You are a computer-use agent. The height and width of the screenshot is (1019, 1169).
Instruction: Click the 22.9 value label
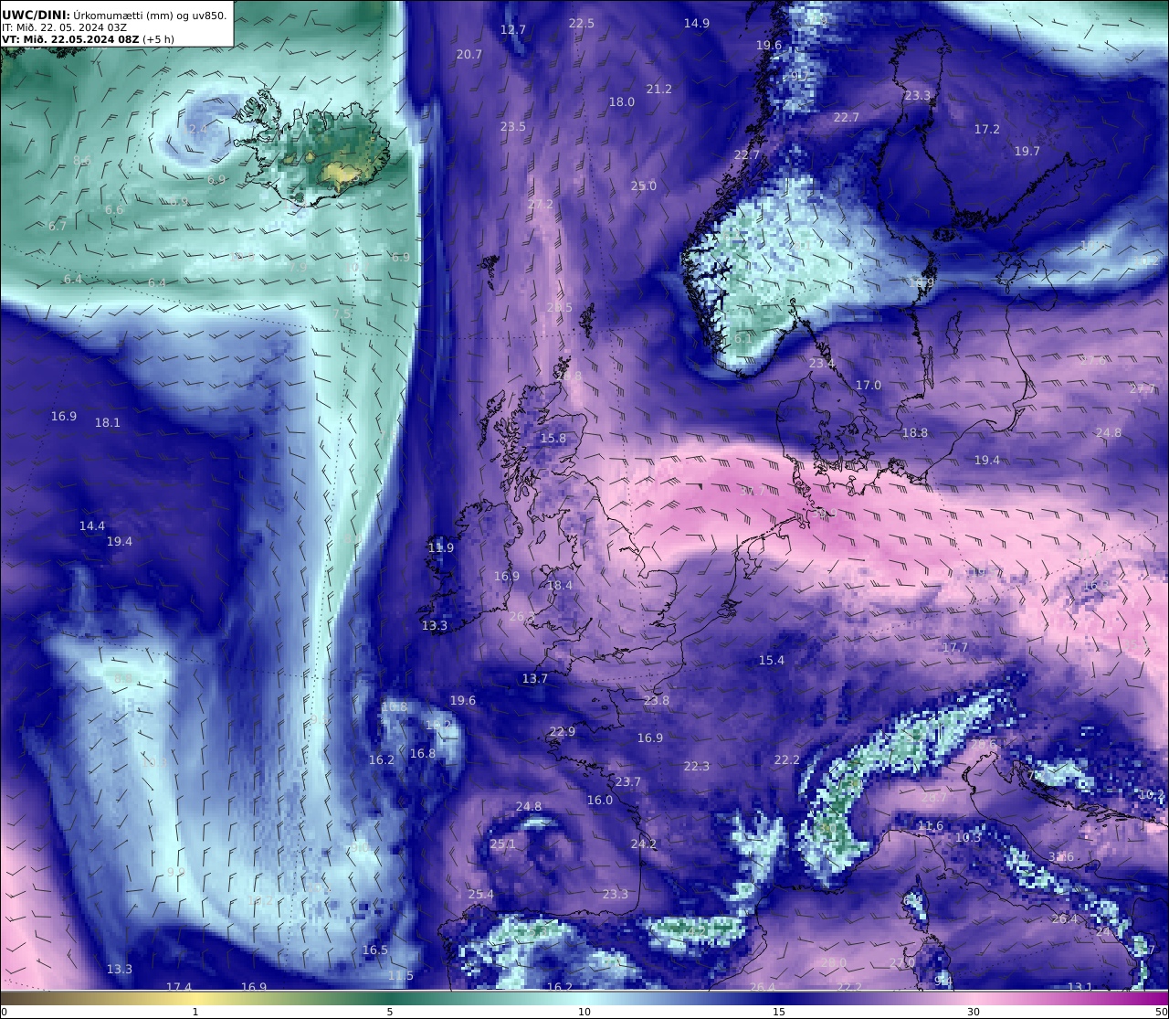563,732
